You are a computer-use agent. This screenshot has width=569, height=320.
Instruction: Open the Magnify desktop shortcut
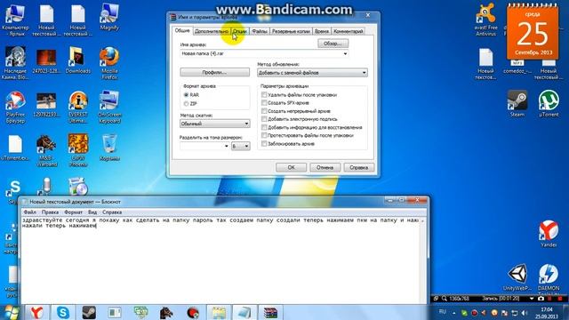pos(109,17)
